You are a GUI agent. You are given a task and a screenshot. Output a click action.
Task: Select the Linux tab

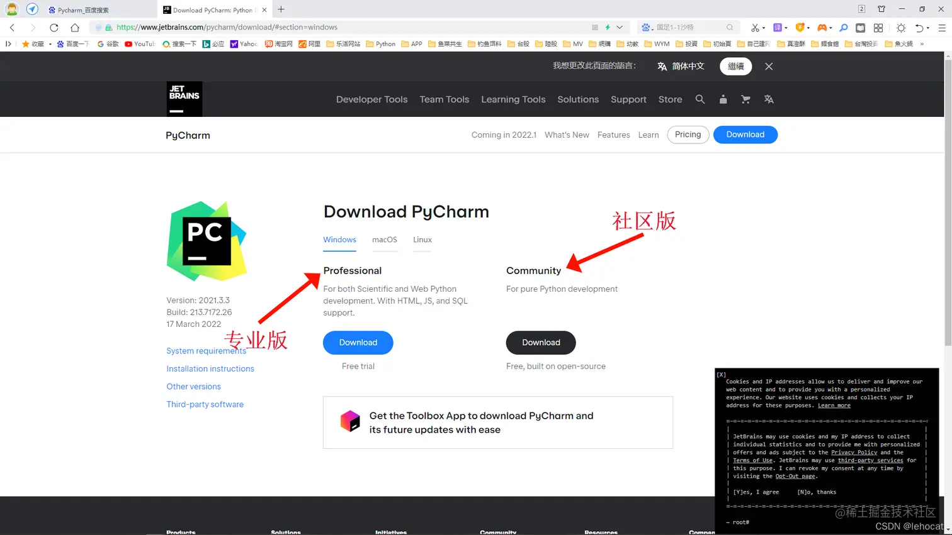pyautogui.click(x=422, y=240)
